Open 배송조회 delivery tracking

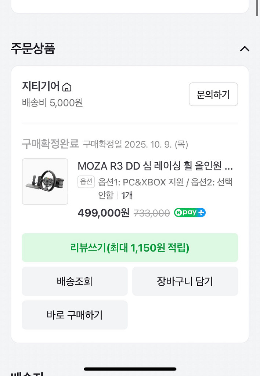tap(75, 281)
